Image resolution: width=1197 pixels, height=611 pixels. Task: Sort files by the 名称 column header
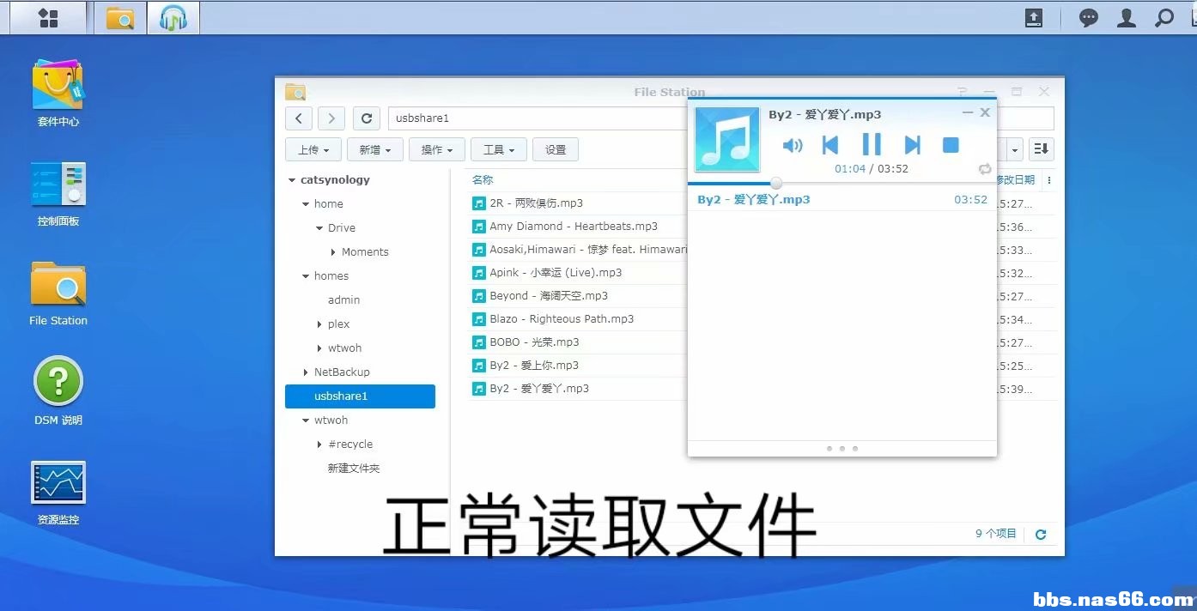(x=483, y=180)
